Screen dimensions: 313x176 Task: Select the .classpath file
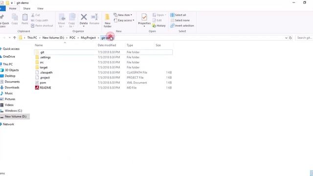pyautogui.click(x=103, y=73)
